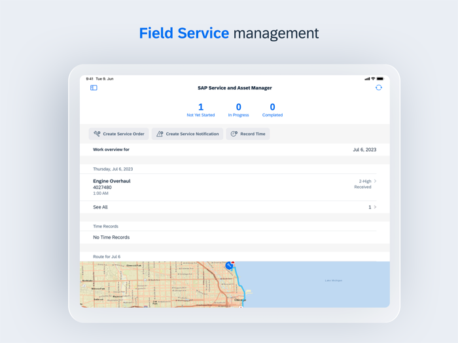Image resolution: width=458 pixels, height=343 pixels.
Task: Select the blue location pin on map
Action: tap(229, 266)
